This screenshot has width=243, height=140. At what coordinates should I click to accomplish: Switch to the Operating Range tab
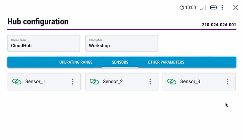(x=76, y=62)
